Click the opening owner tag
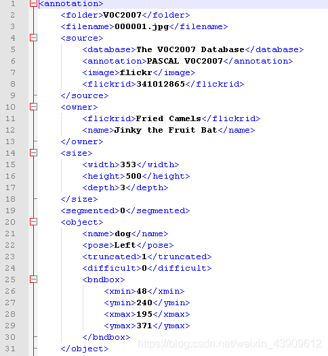Screen dimensions: 328x356 [79, 107]
